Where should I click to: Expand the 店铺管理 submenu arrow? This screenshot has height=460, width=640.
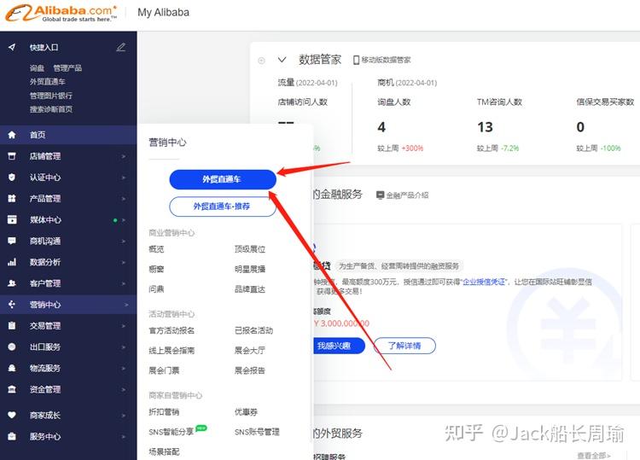pyautogui.click(x=123, y=156)
